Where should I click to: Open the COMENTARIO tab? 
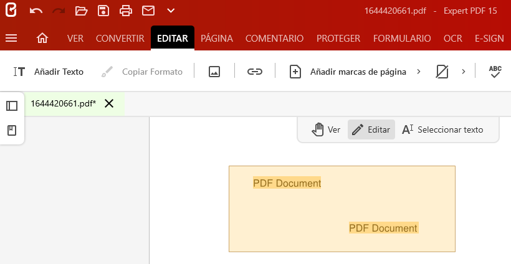pyautogui.click(x=274, y=38)
